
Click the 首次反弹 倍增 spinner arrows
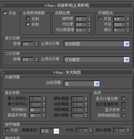point(36,44)
